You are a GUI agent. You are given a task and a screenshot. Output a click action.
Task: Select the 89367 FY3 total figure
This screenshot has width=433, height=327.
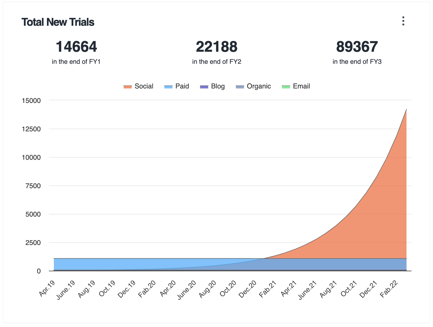tap(357, 47)
